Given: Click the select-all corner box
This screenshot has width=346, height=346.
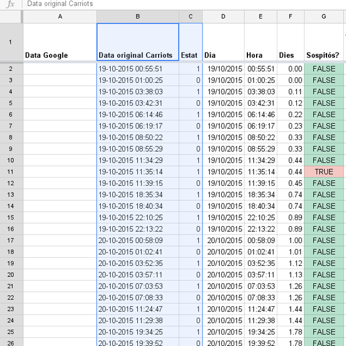Looking at the screenshot, I should coord(11,17).
